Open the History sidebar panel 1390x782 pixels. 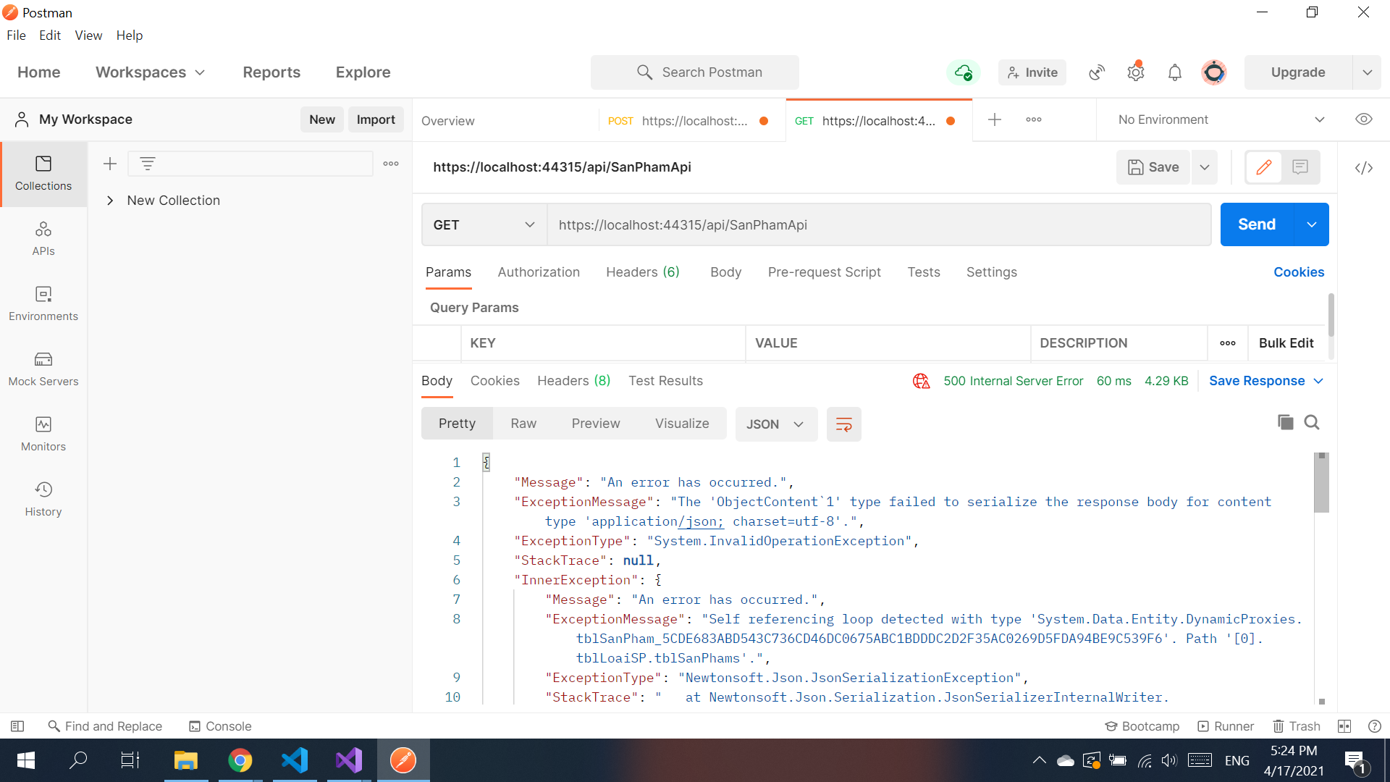click(43, 500)
